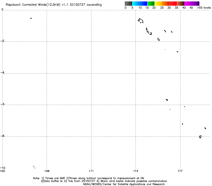The height and width of the screenshot is (186, 212).
Task: Select the orange 25-30 knots color band
Action: (166, 3)
